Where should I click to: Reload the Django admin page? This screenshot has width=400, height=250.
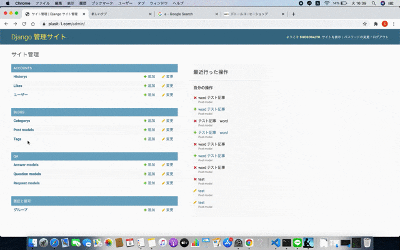[x=24, y=24]
